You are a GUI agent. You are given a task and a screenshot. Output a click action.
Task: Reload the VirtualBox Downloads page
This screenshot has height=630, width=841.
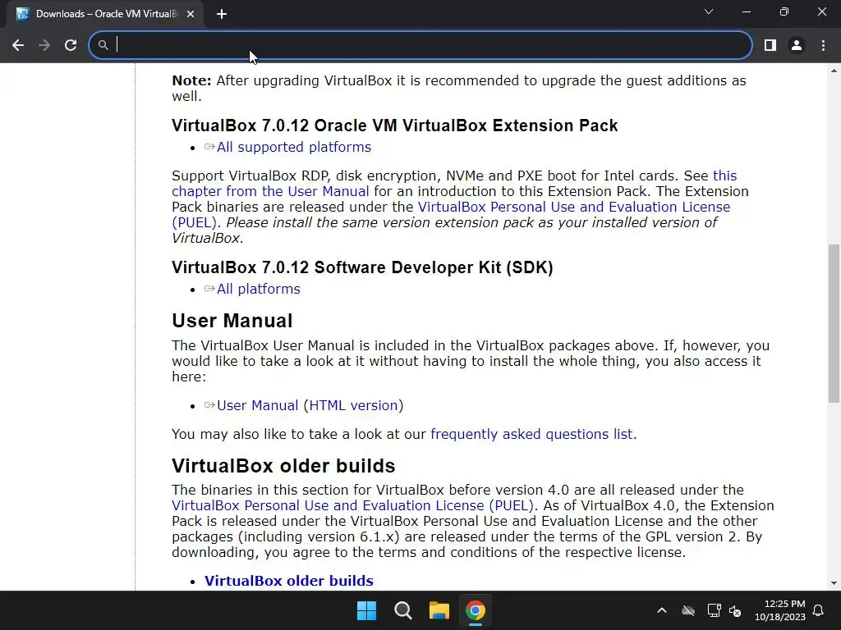[71, 46]
